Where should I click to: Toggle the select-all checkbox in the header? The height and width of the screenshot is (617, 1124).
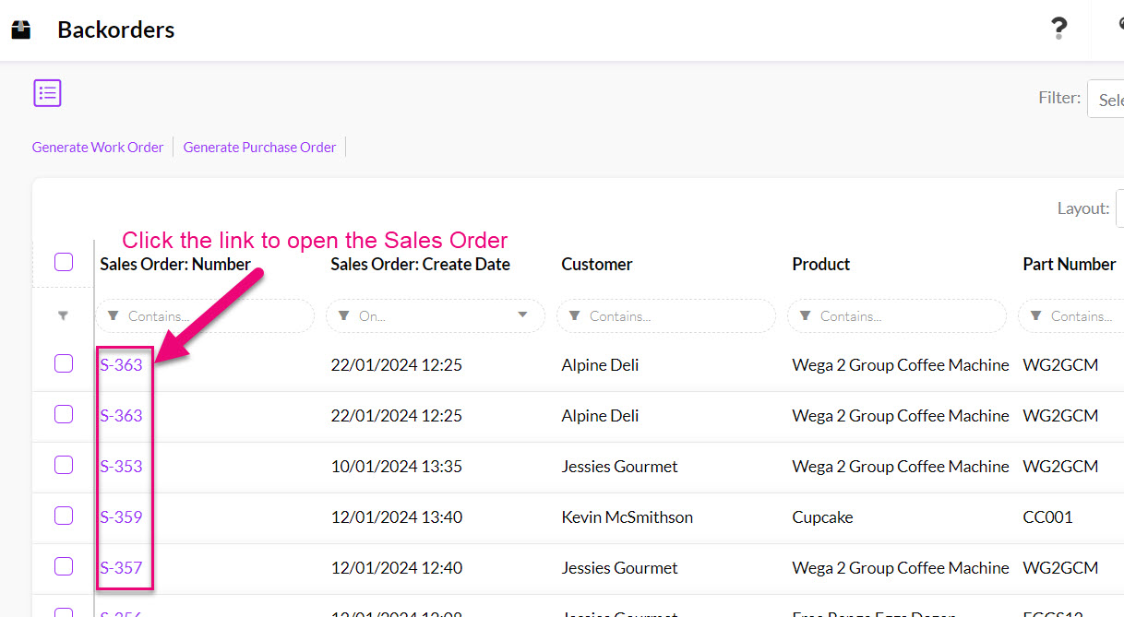(x=63, y=261)
